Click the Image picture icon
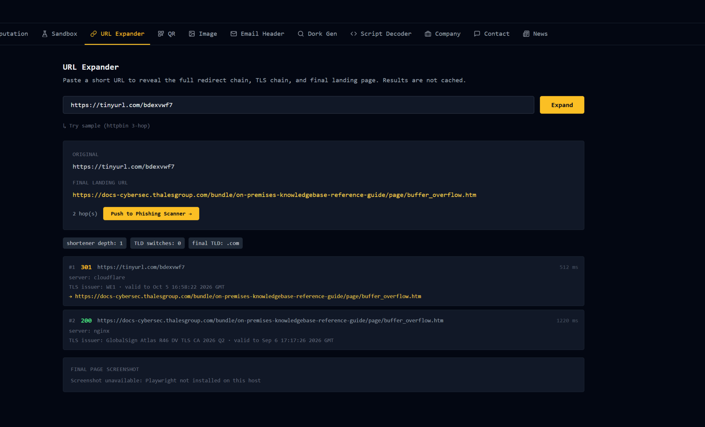Screen dimensions: 705x427 tap(192, 34)
